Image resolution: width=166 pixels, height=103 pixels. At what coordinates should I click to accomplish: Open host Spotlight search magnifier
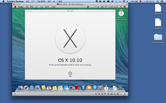[x=158, y=1]
